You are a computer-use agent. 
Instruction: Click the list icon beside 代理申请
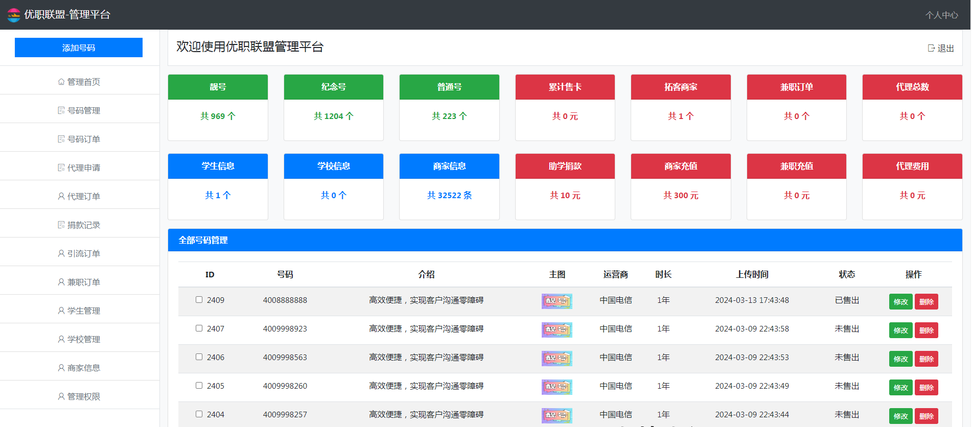pos(61,168)
